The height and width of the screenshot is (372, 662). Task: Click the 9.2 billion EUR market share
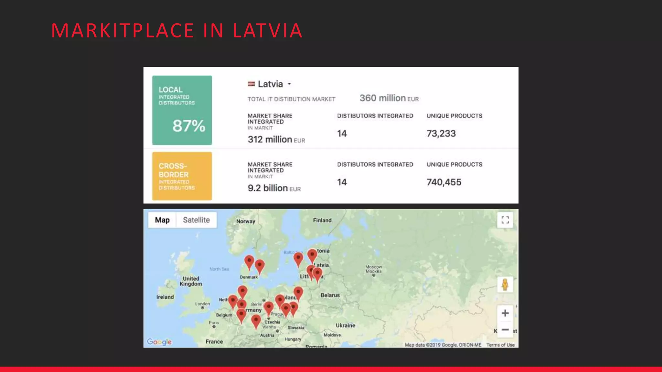(274, 188)
